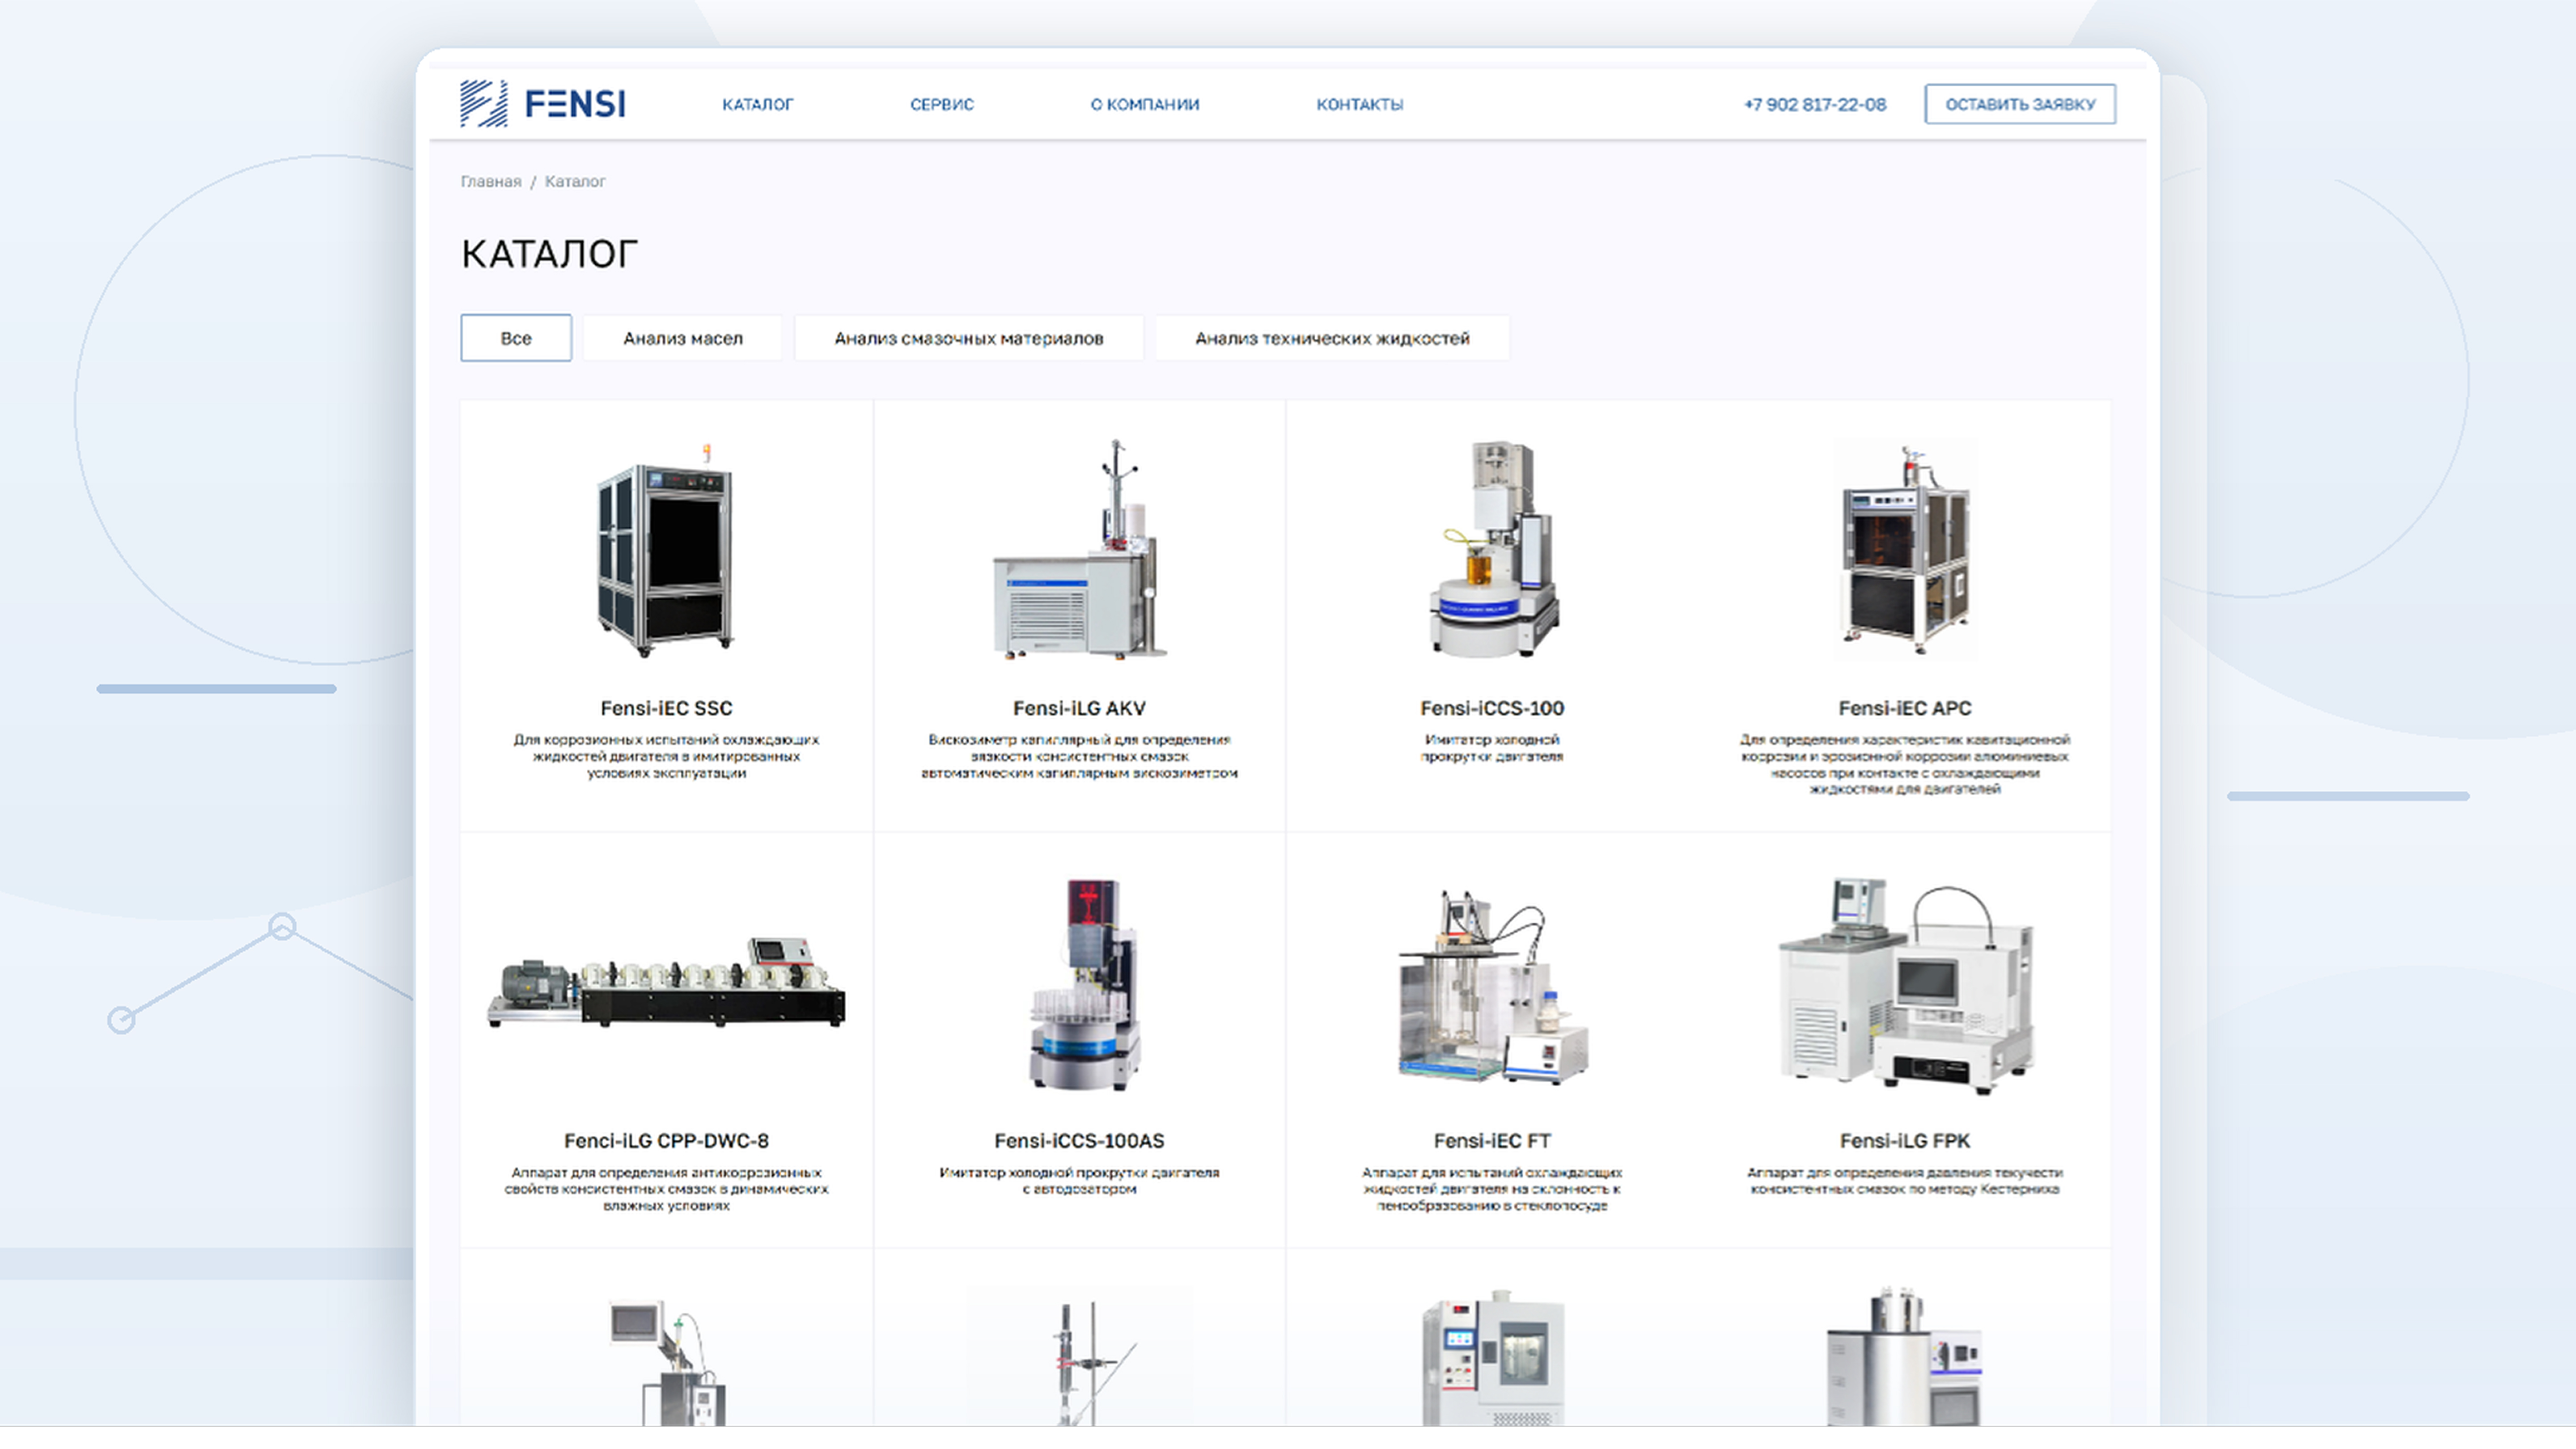Open the Сервис menu item
2576x1449 pixels.
[942, 104]
